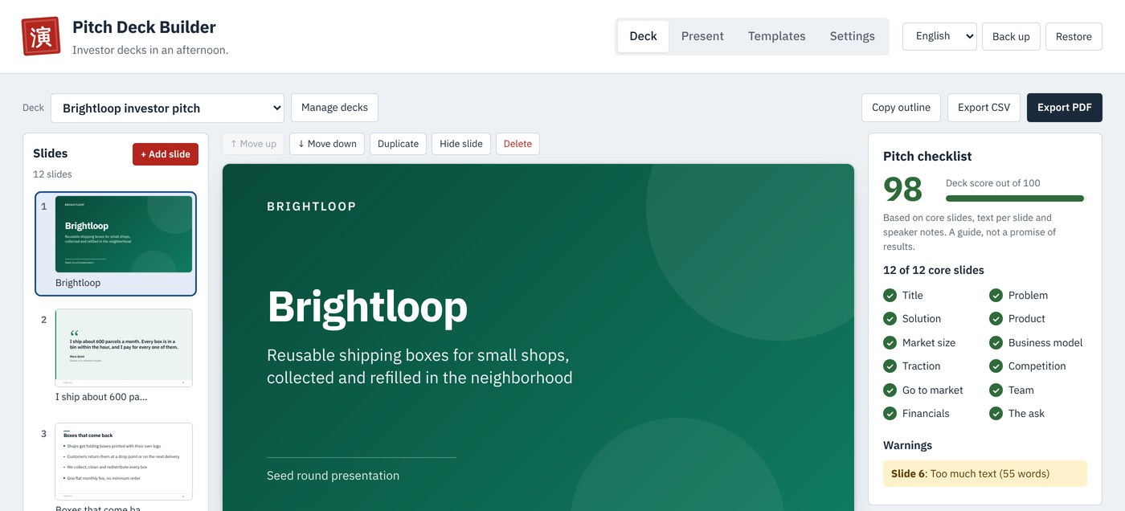Click the Slides panel heading
1125x511 pixels.
coord(50,153)
